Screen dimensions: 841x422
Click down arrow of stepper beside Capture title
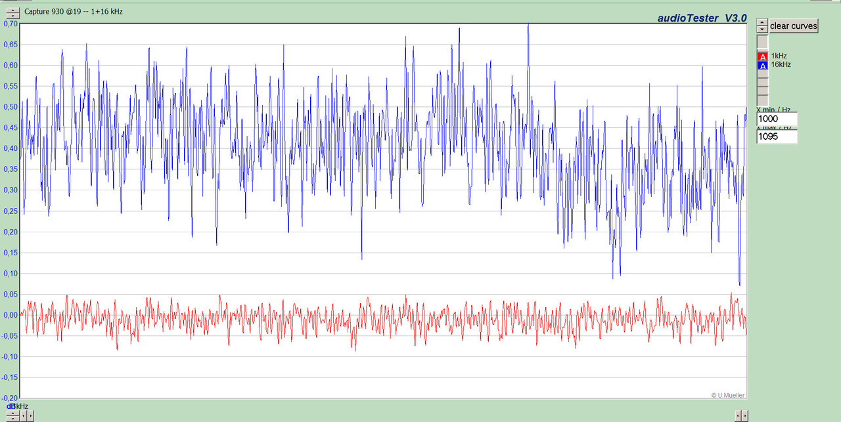(12, 14)
